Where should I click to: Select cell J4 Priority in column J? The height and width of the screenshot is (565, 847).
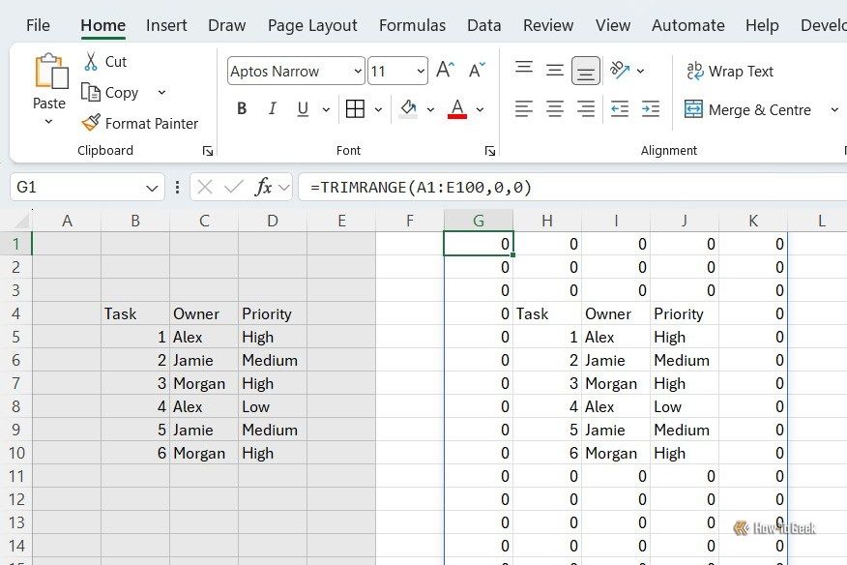(x=685, y=313)
